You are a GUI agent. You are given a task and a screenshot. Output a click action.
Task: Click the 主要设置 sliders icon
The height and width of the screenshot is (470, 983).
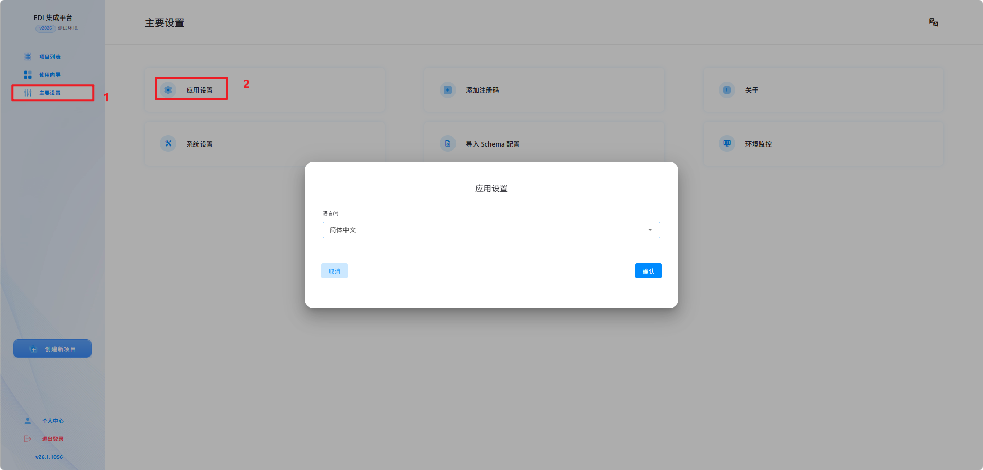tap(28, 93)
